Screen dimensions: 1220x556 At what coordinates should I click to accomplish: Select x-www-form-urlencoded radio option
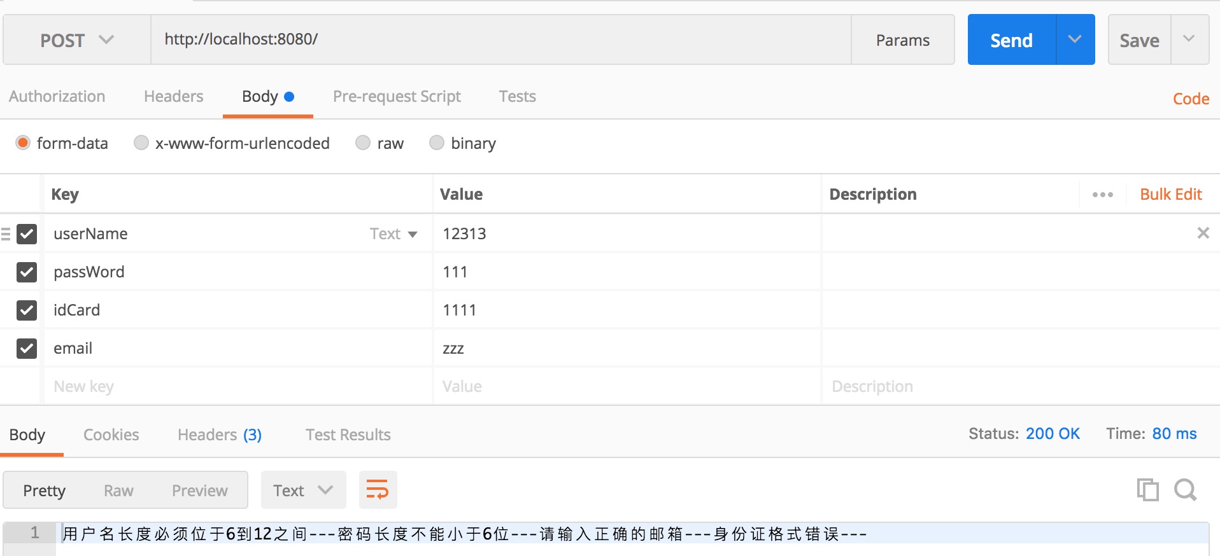click(141, 143)
